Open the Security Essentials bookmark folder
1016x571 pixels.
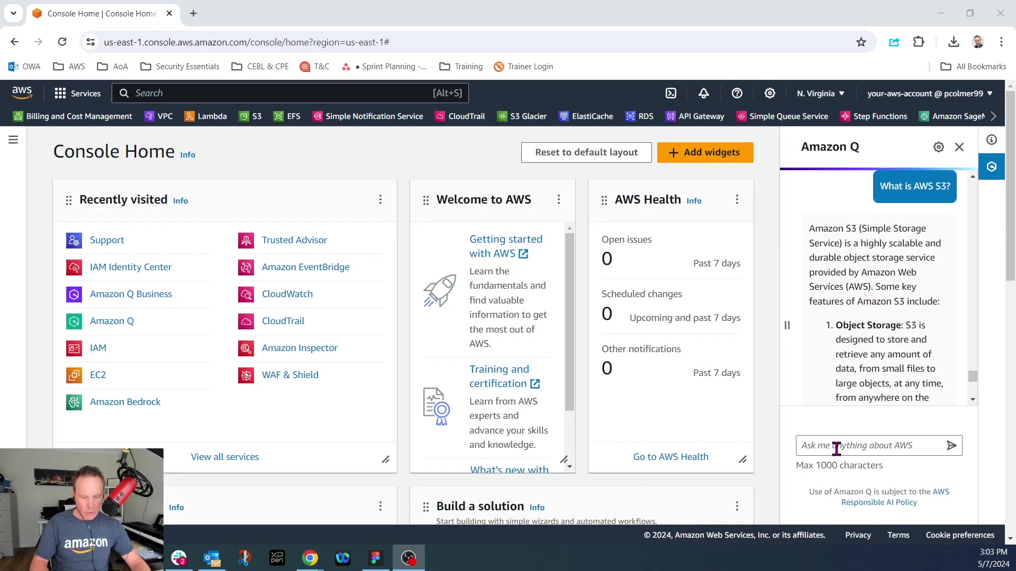click(180, 67)
